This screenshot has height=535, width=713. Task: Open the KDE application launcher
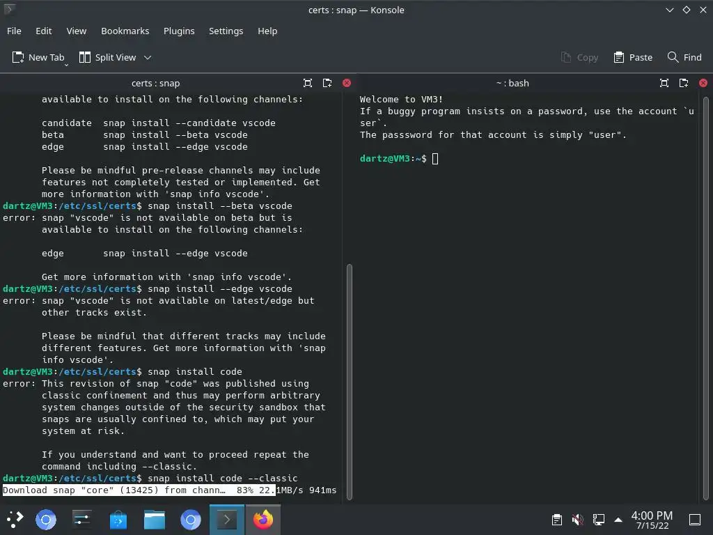click(x=15, y=519)
